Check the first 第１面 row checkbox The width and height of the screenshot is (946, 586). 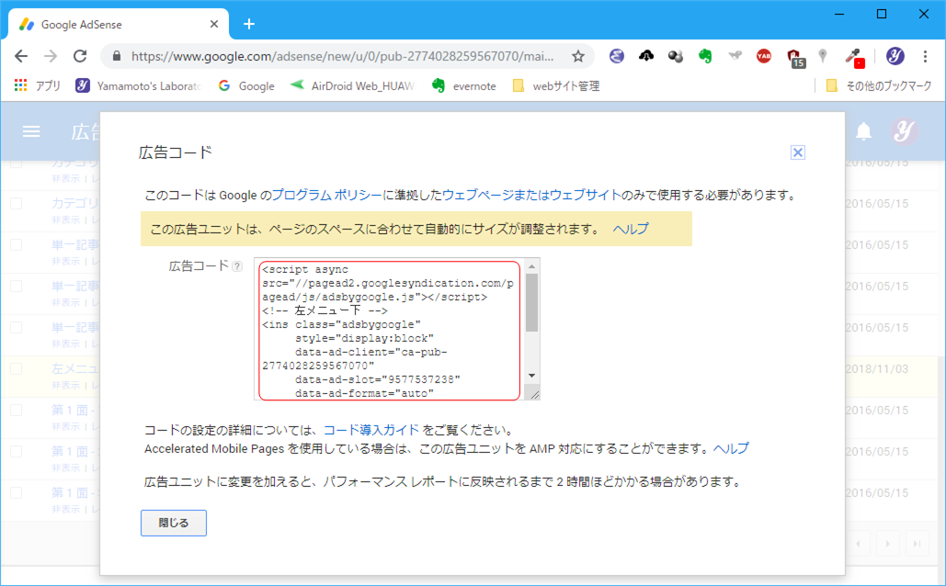[x=17, y=410]
